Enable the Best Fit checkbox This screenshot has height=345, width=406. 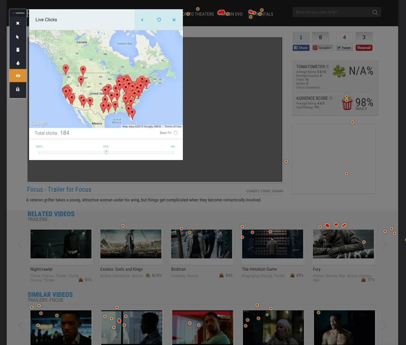pos(176,133)
